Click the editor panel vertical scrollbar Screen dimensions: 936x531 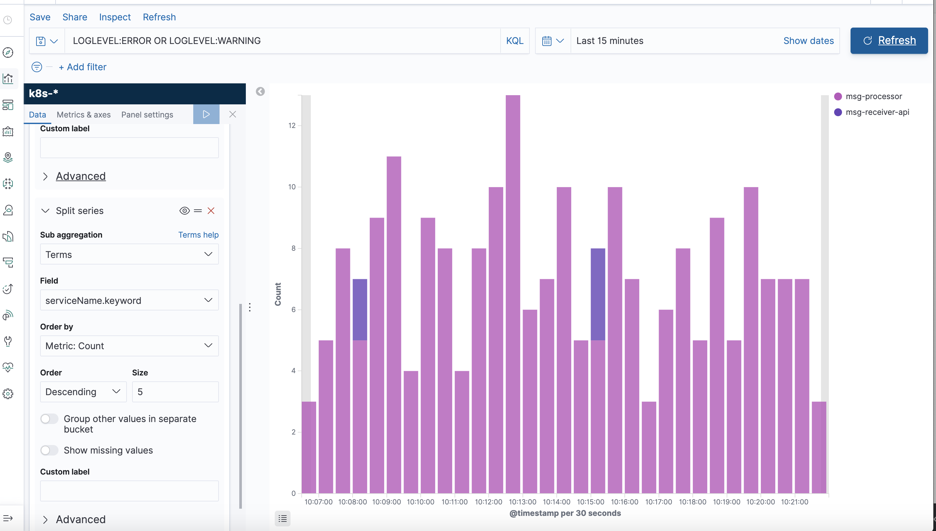[240, 406]
